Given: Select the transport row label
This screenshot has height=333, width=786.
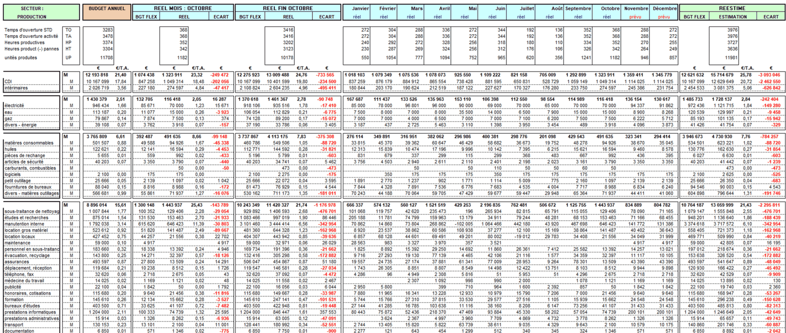Looking at the screenshot, I should click(14, 325).
